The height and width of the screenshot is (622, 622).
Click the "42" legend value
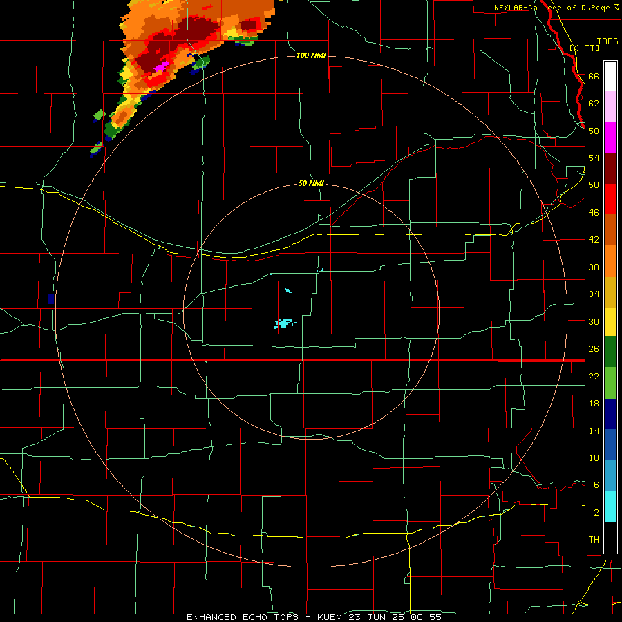coord(594,240)
